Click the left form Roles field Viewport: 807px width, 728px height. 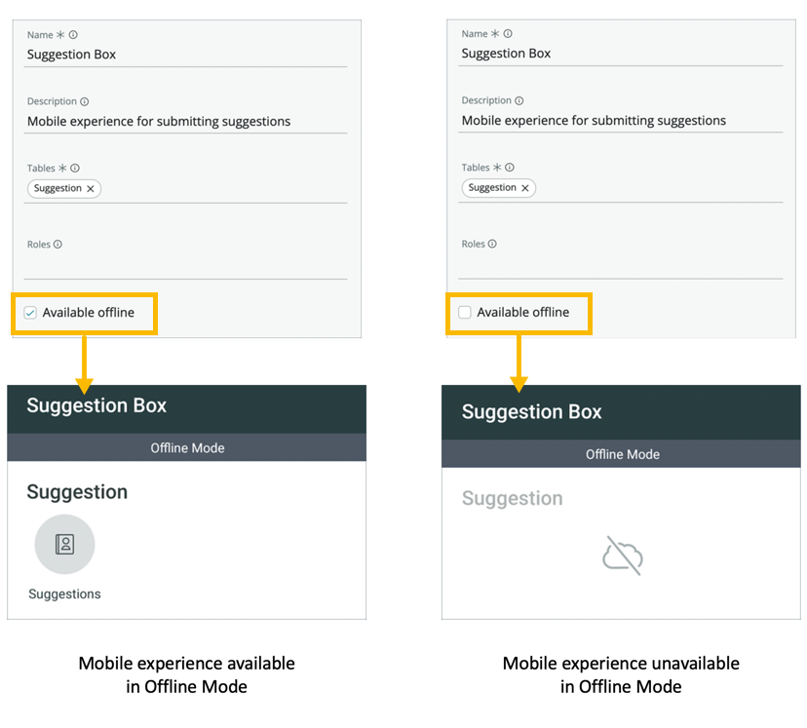click(185, 267)
